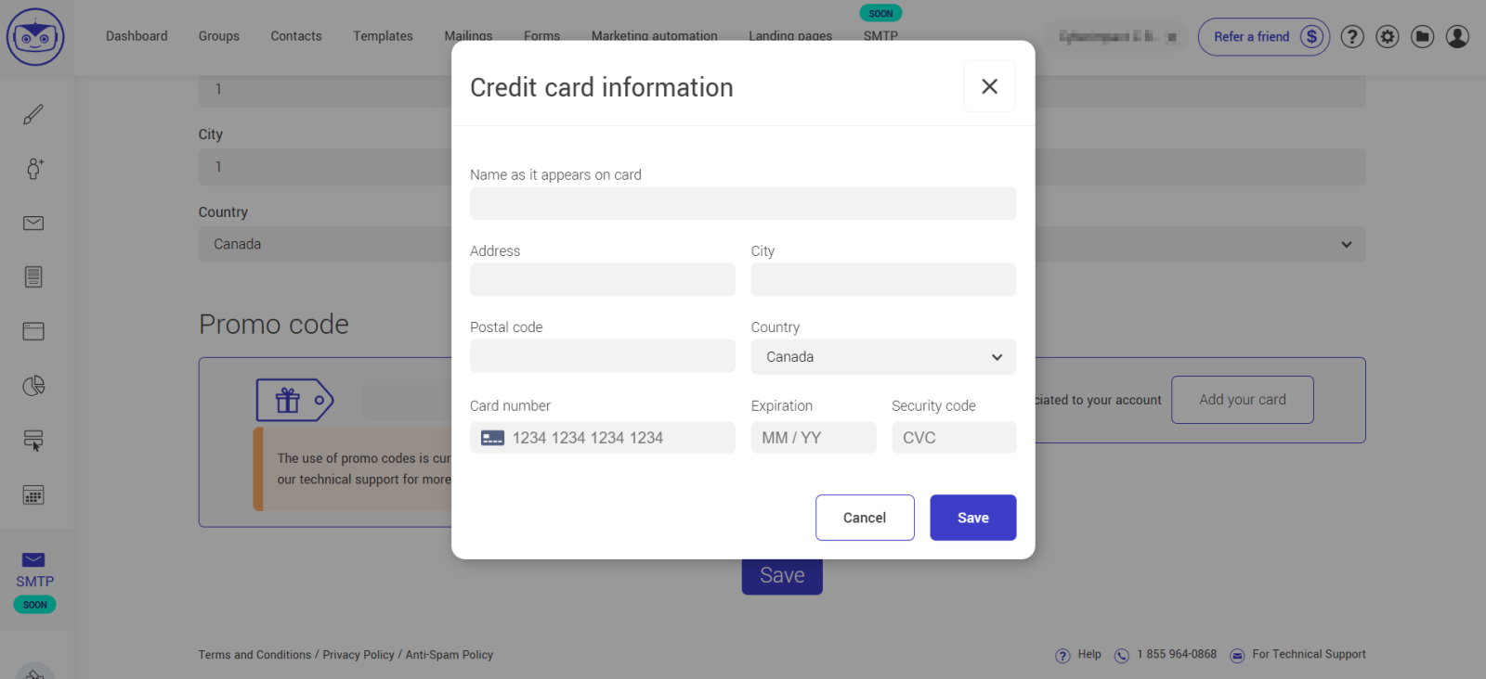Save the credit card information
This screenshot has height=679, width=1486.
pyautogui.click(x=972, y=518)
